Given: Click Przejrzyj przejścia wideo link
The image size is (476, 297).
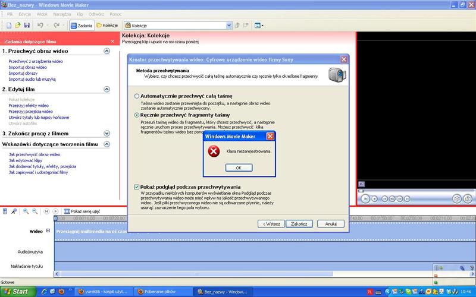Looking at the screenshot, I should tap(31, 112).
